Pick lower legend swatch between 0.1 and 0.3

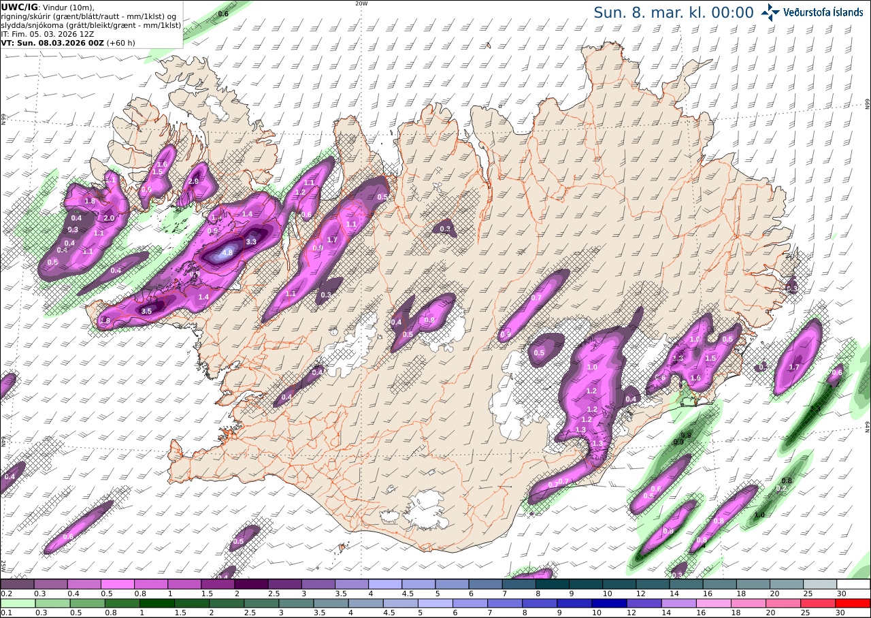pos(17,603)
